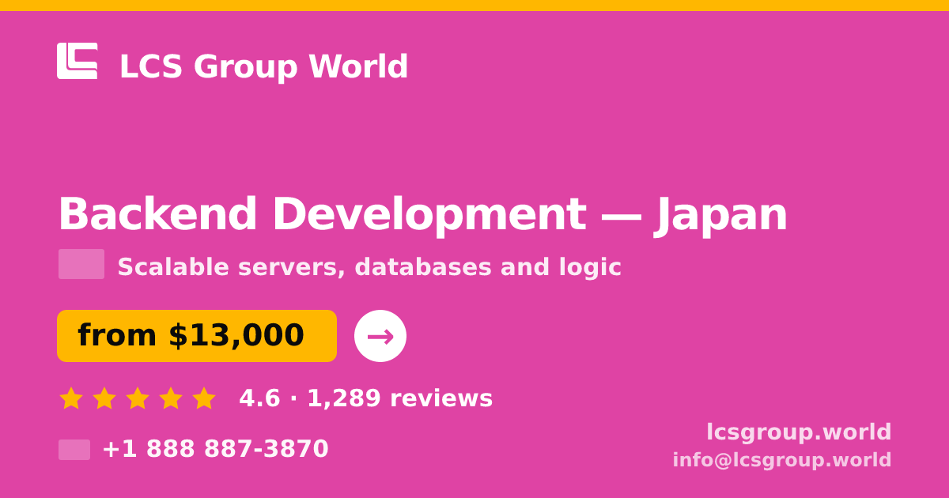This screenshot has height=498, width=949.
Task: Click the "from $13,000" price button
Action: 197,336
